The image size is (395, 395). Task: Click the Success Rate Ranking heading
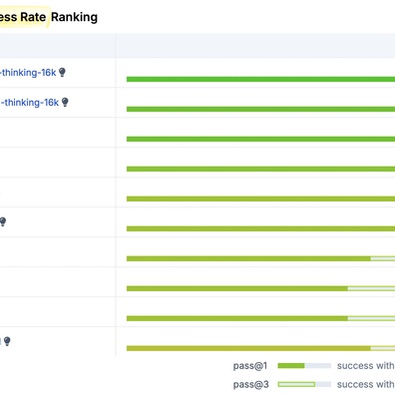[49, 17]
